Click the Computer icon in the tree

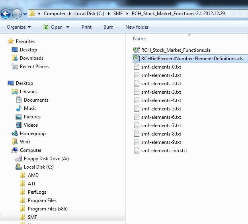click(x=15, y=150)
